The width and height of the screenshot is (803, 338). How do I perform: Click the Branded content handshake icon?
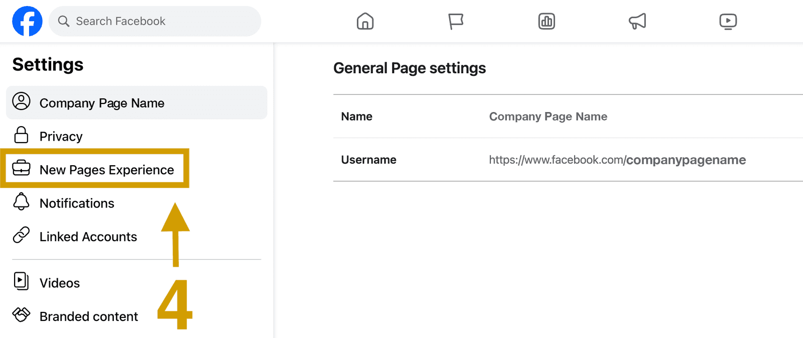21,314
